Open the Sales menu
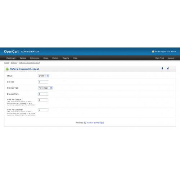Screen dimensions: 180x180 point(46,58)
